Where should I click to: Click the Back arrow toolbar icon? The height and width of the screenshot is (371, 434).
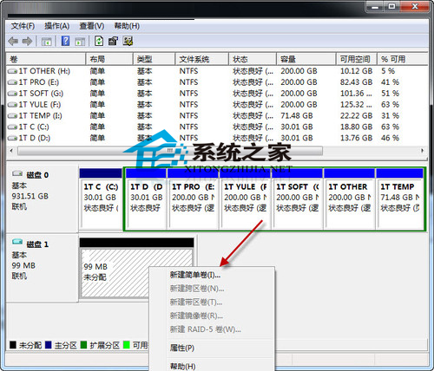coord(13,42)
